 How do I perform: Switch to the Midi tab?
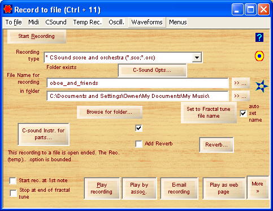point(33,22)
